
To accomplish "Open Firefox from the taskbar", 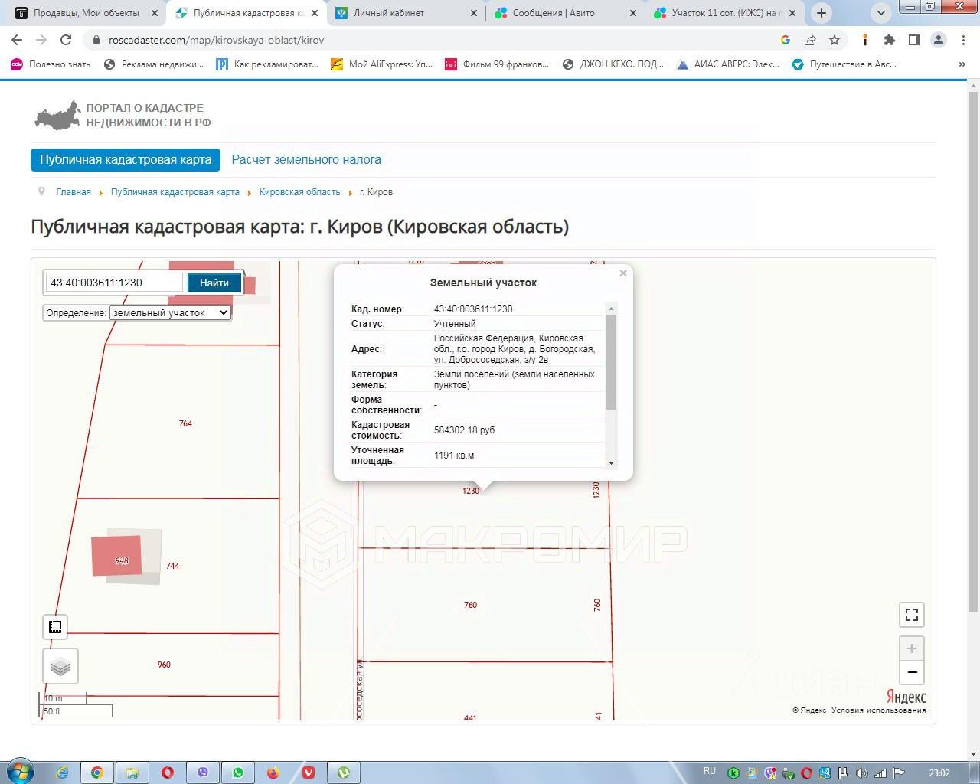I will pyautogui.click(x=273, y=773).
